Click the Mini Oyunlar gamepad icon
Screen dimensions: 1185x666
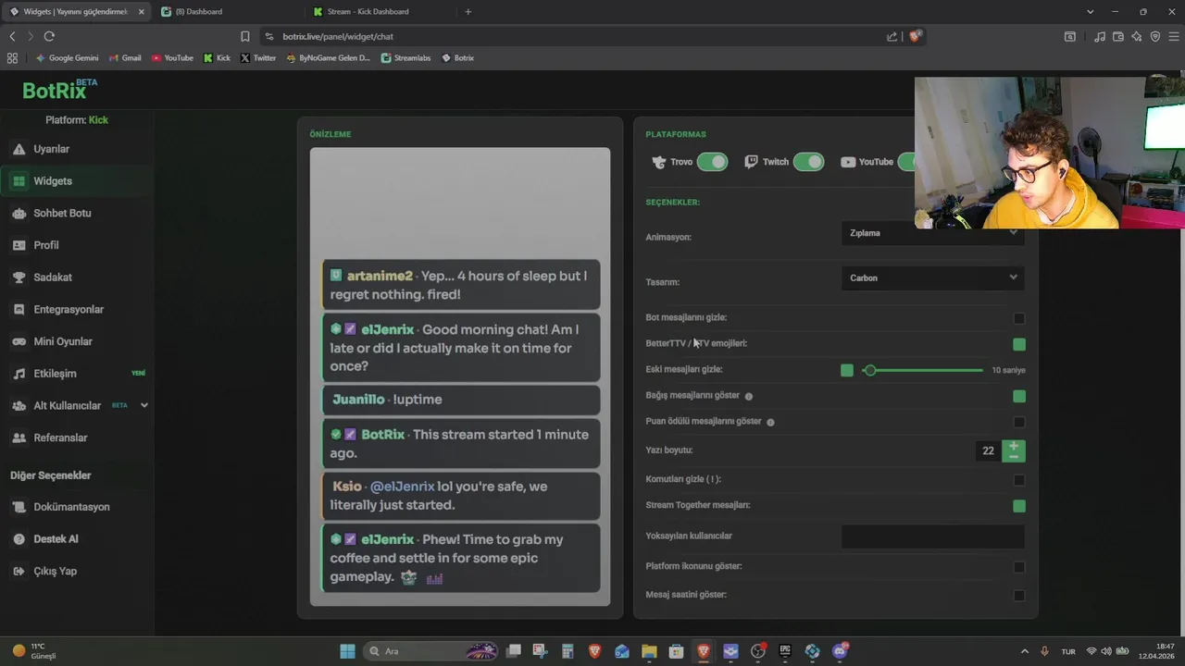pyautogui.click(x=19, y=341)
